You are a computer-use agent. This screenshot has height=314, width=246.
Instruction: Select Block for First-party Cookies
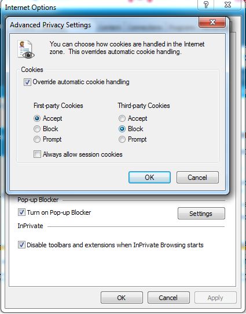[x=37, y=129]
